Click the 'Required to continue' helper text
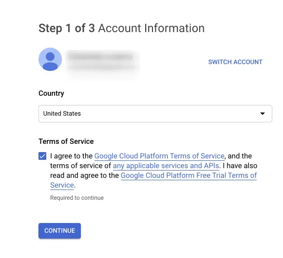 click(x=77, y=198)
